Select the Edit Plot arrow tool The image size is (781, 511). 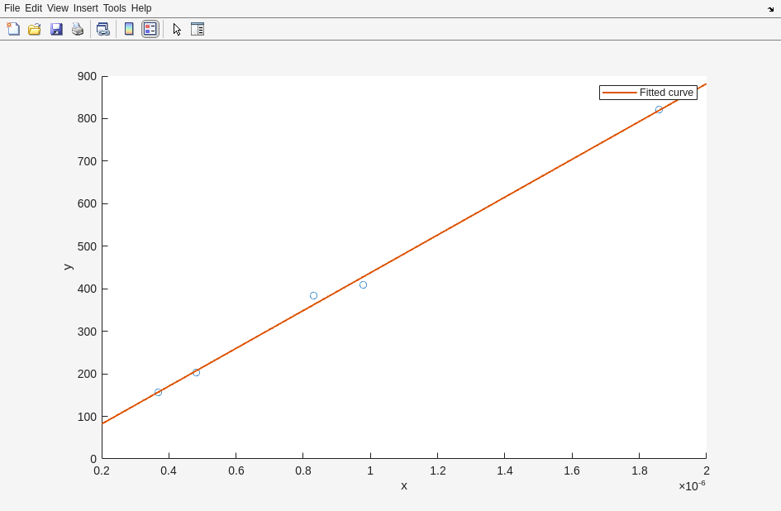177,29
